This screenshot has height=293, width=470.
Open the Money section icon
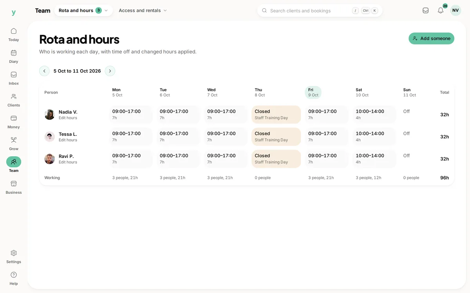[14, 118]
